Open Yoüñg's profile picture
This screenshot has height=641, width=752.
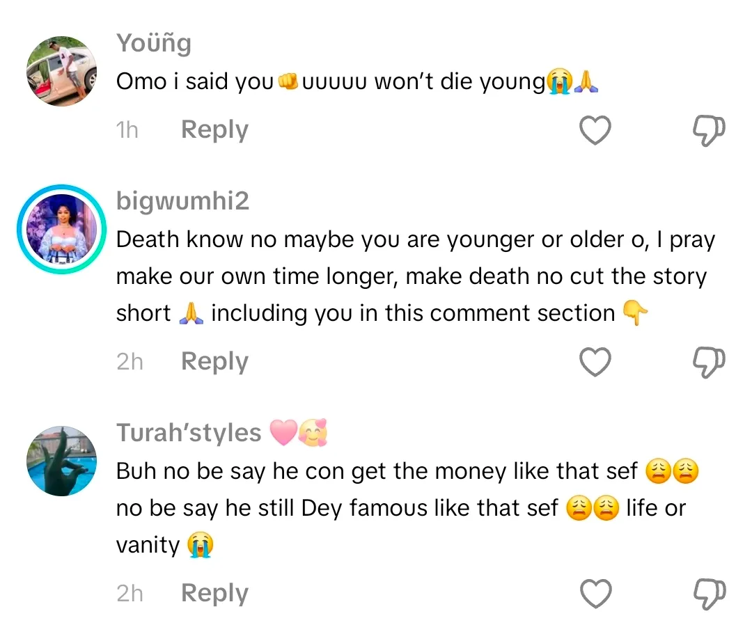(x=61, y=71)
